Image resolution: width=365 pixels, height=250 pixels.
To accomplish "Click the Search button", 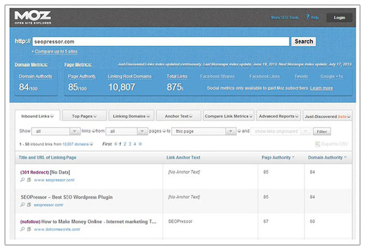I will (303, 42).
